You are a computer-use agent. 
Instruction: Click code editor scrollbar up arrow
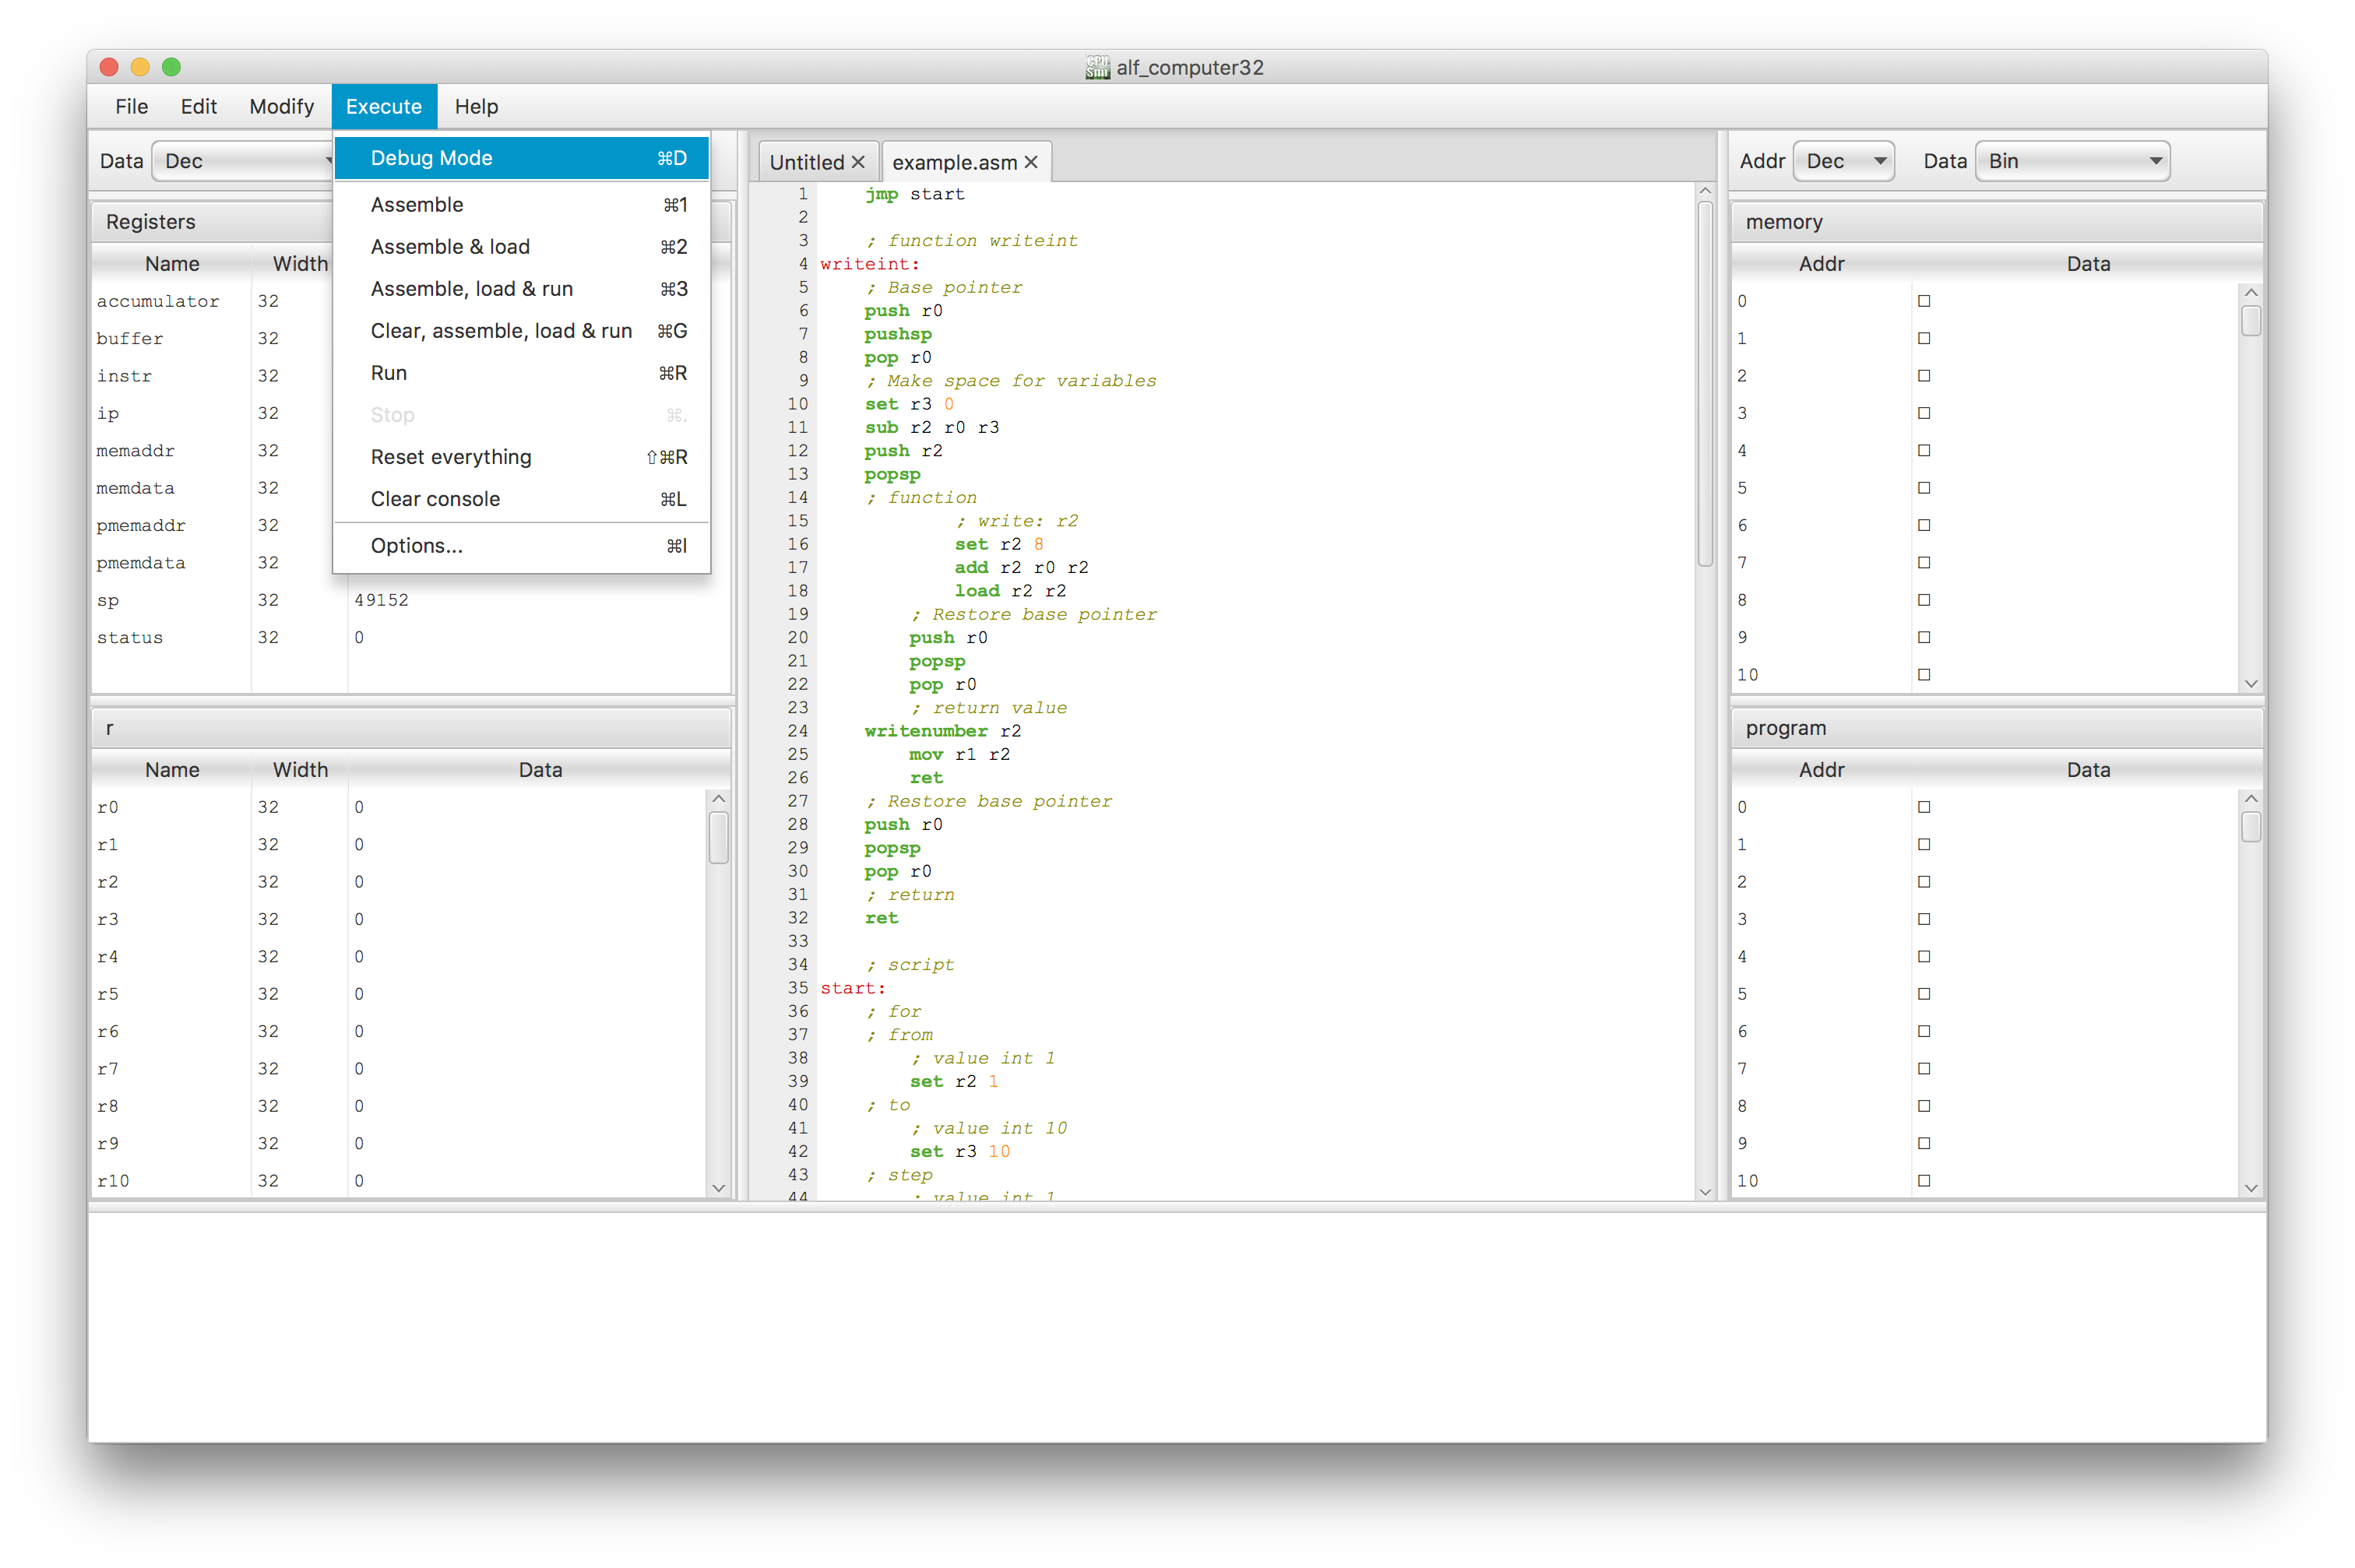1705,191
